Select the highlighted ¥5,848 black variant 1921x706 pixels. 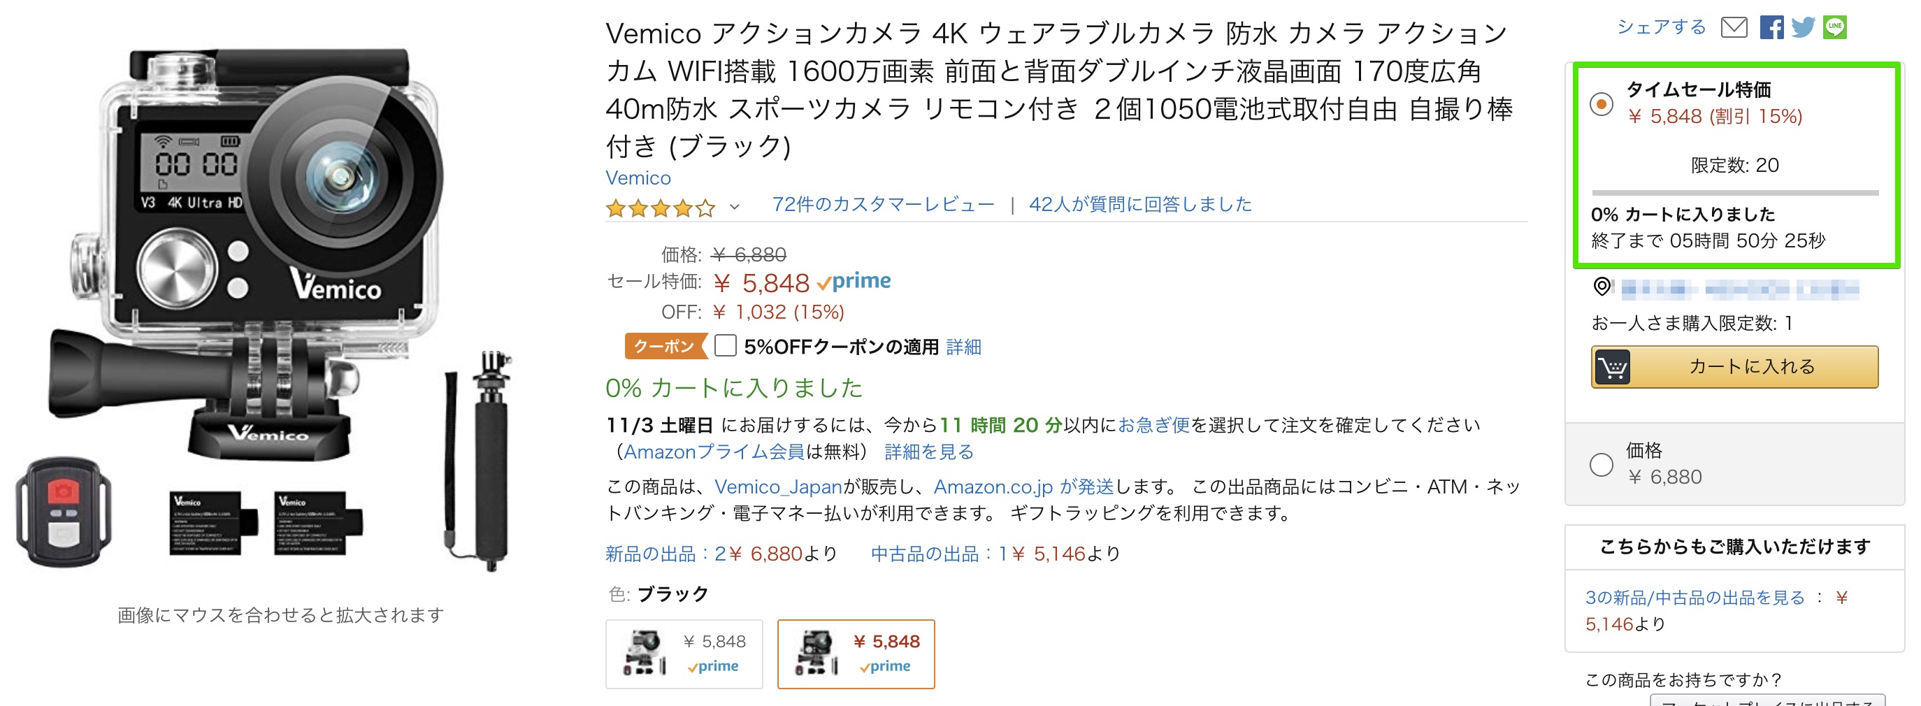856,653
